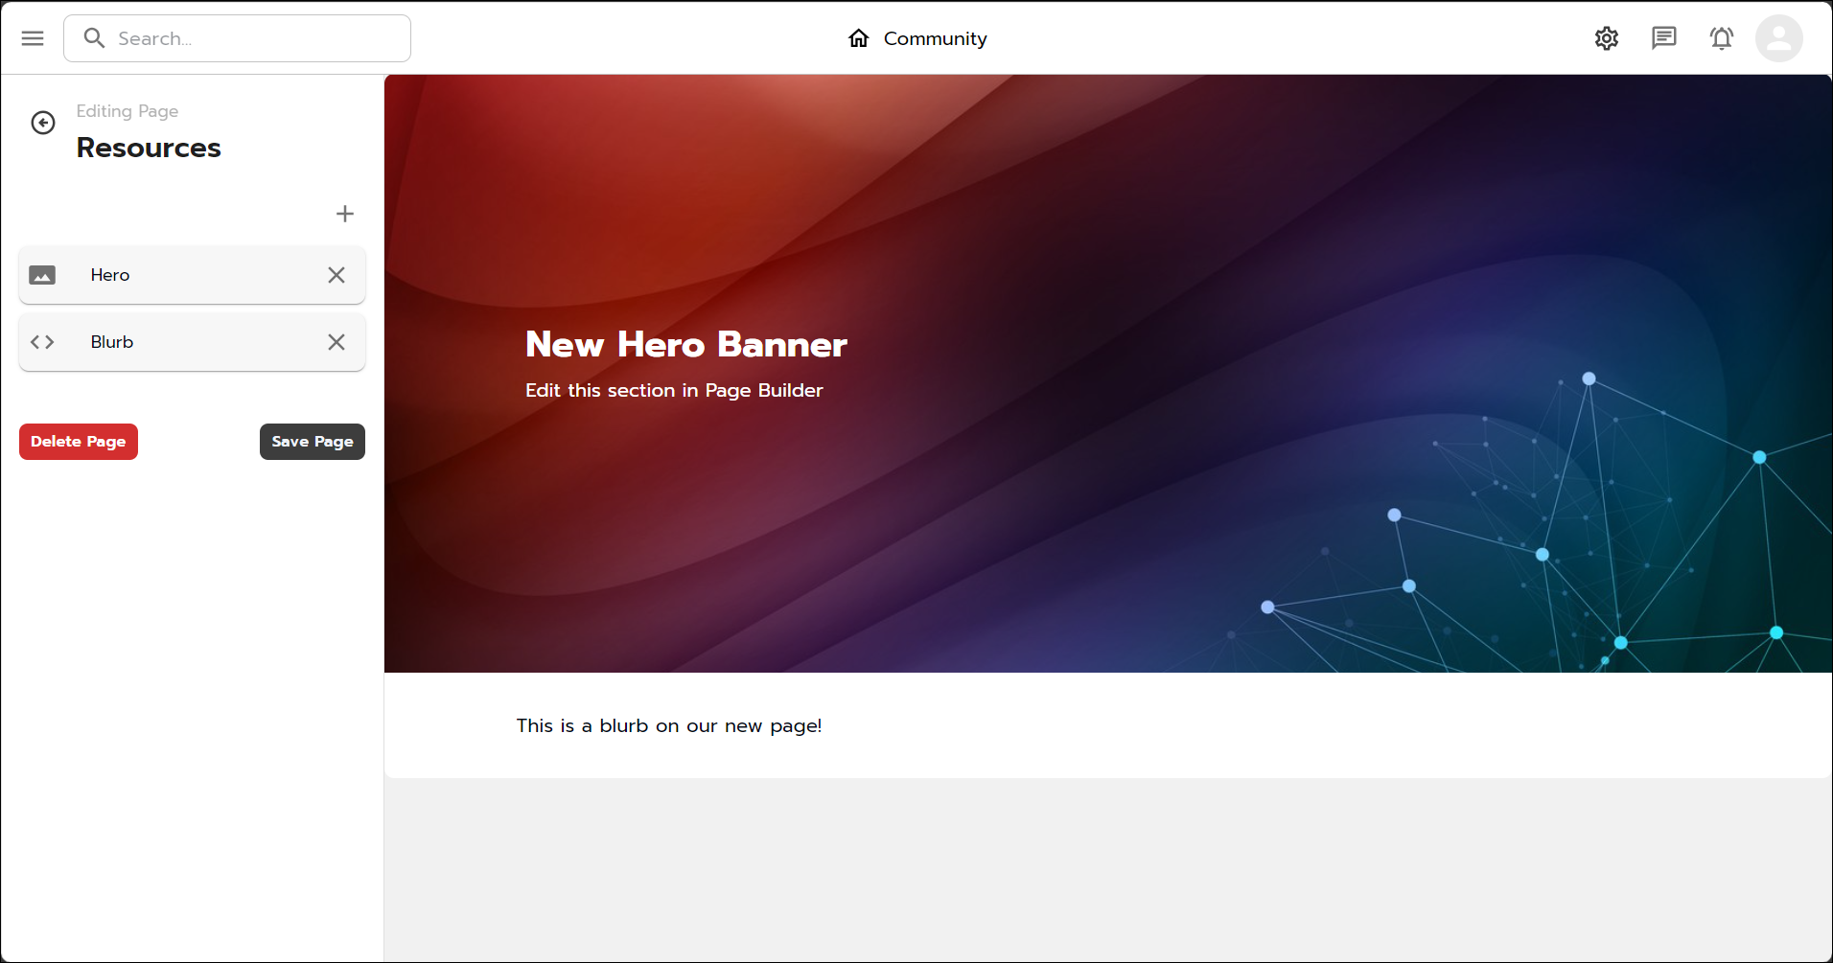Image resolution: width=1833 pixels, height=963 pixels.
Task: Click the search magnifier icon
Action: [x=94, y=37]
